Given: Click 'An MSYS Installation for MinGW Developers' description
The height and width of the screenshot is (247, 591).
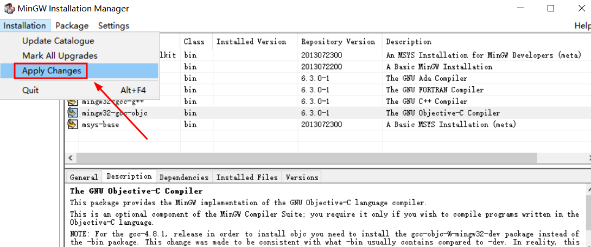Looking at the screenshot, I should 484,55.
